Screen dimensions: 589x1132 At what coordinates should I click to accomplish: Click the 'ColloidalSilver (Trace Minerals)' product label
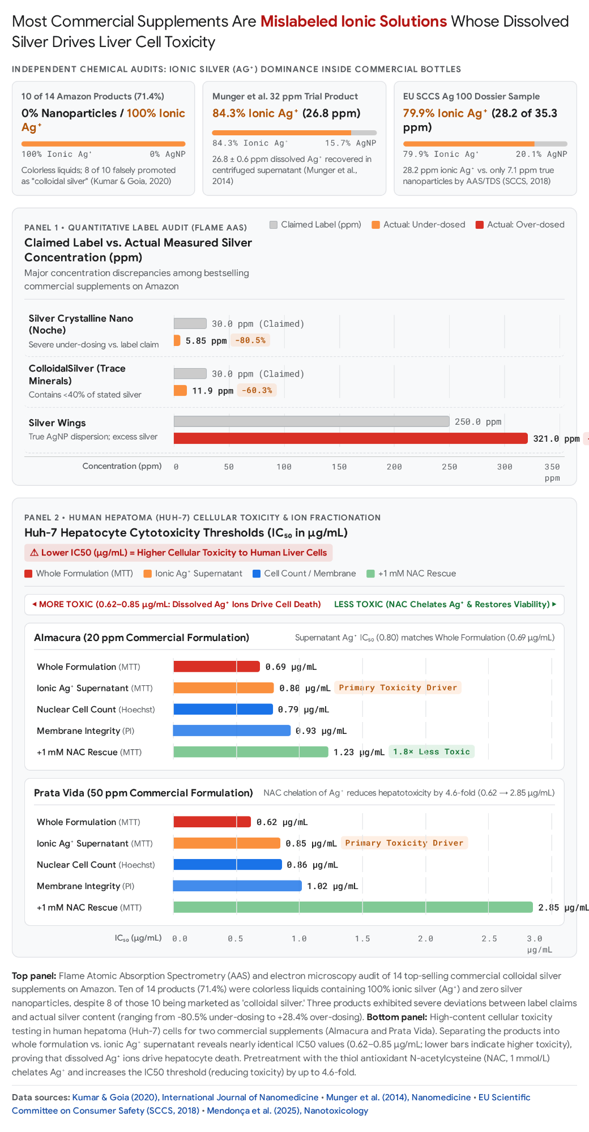tap(77, 374)
